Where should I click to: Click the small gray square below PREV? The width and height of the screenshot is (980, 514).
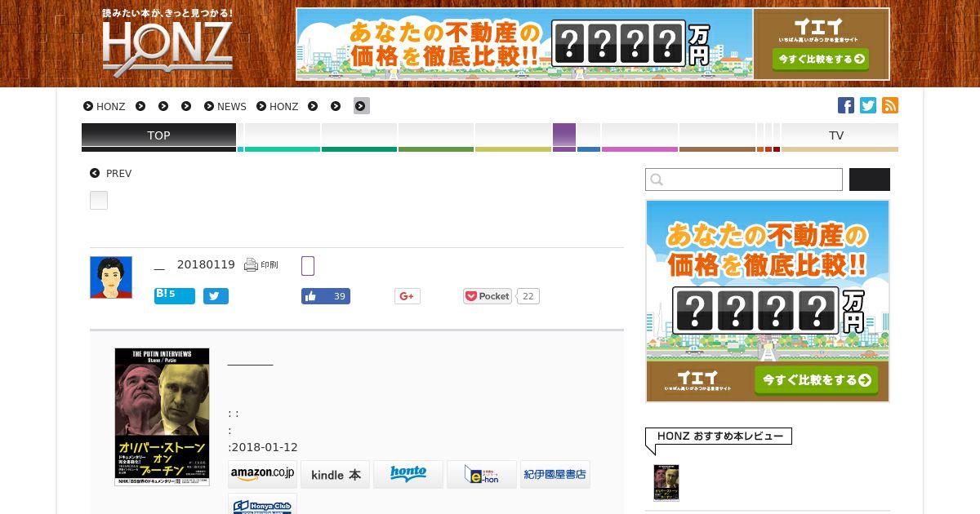coord(99,201)
